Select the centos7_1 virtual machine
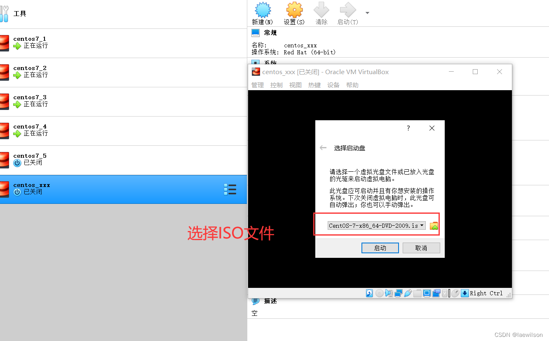Screen dimensions: 549x341 tap(123, 43)
